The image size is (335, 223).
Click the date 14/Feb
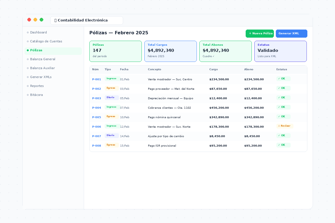coord(125,136)
